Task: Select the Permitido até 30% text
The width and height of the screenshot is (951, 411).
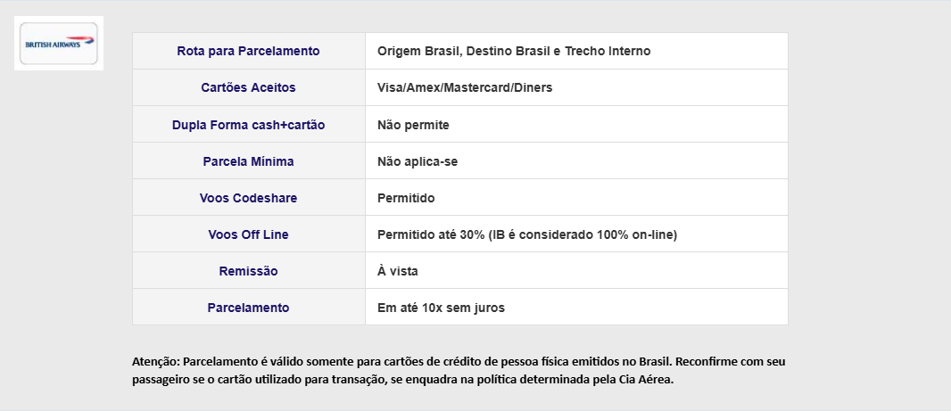Action: point(431,234)
